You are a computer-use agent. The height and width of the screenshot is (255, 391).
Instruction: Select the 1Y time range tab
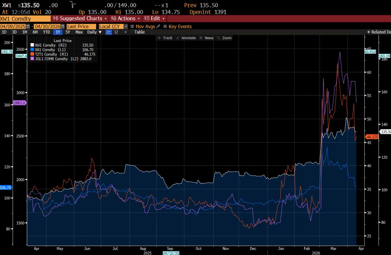coord(58,32)
